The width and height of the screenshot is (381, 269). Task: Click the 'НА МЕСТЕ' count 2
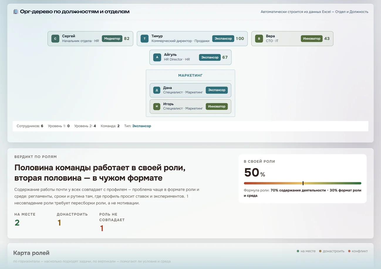point(17,223)
